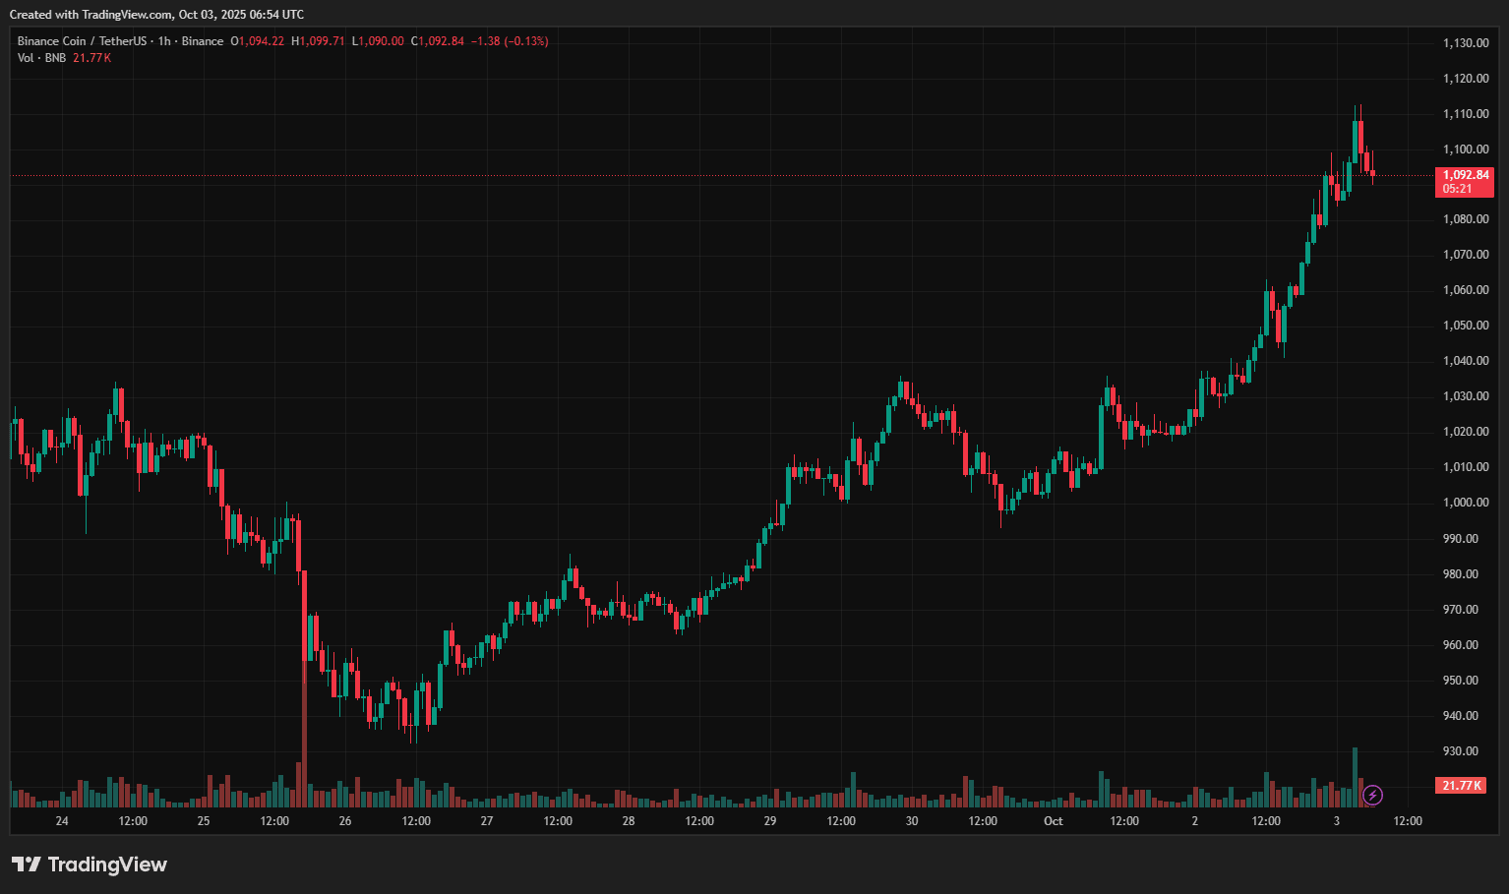1509x894 pixels.
Task: Click the closing price value C1,092.84 in legend
Action: coord(438,41)
